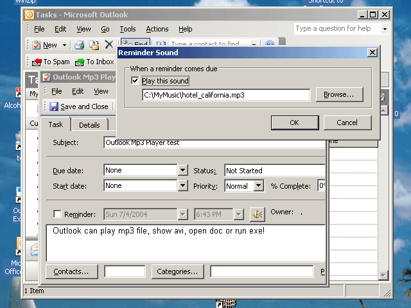
Task: Click the task list scrollbar down arrow
Action: pos(383,275)
